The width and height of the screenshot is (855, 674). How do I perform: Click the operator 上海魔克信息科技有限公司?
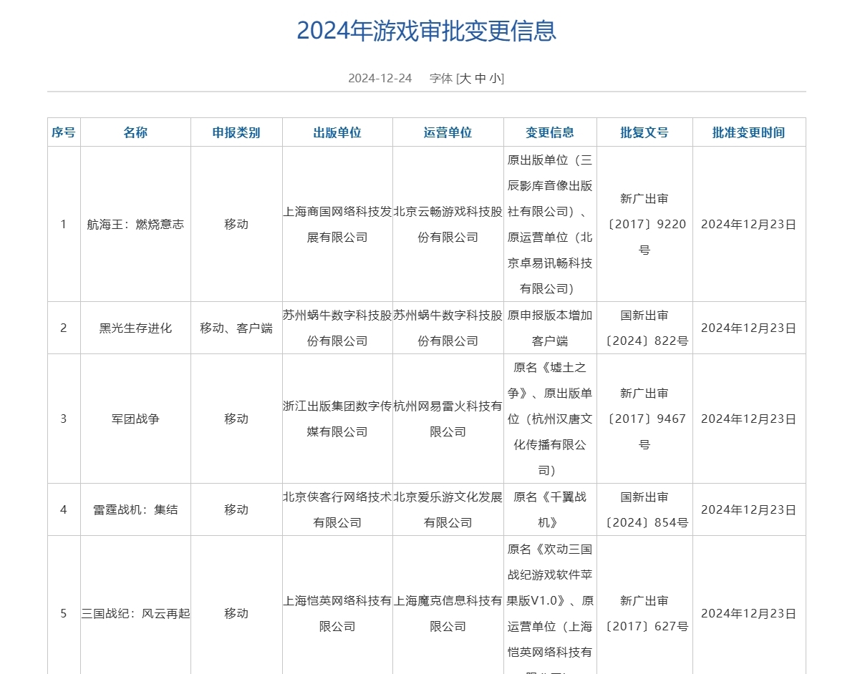(x=448, y=613)
